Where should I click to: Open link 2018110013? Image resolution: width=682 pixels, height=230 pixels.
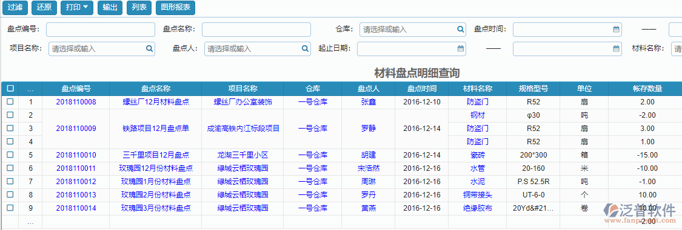click(x=76, y=194)
